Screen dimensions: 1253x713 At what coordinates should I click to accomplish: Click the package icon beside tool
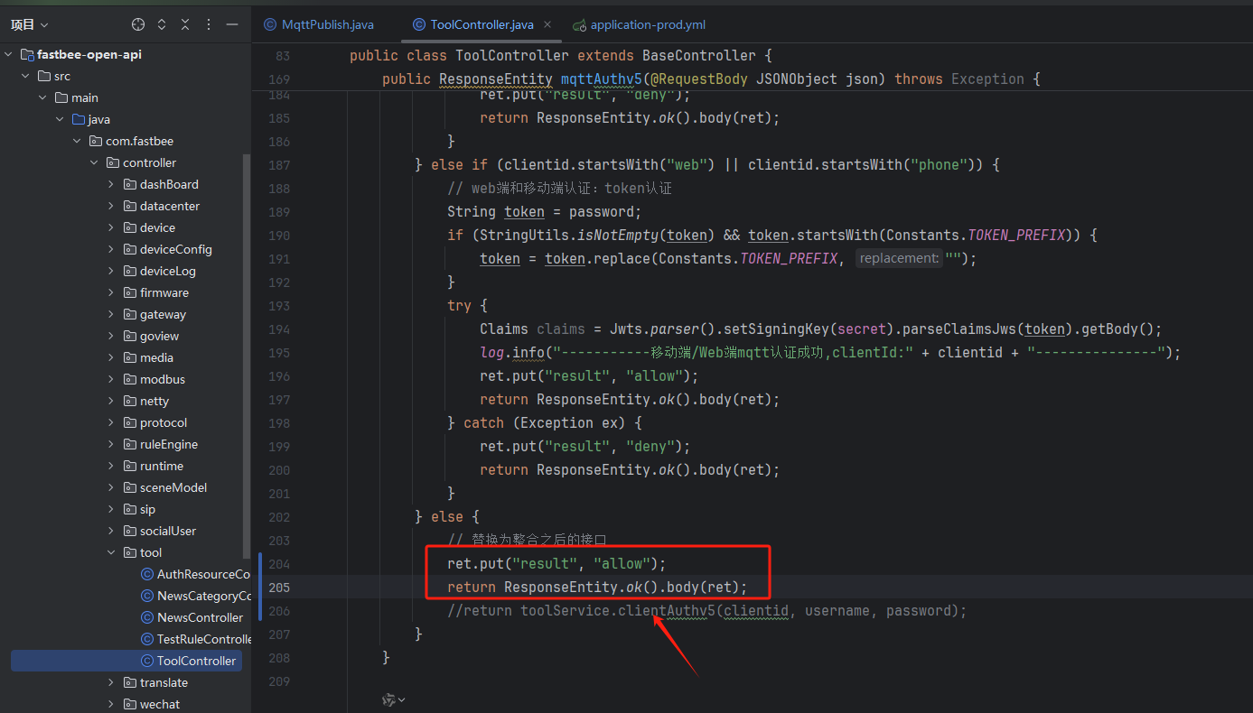tap(130, 552)
